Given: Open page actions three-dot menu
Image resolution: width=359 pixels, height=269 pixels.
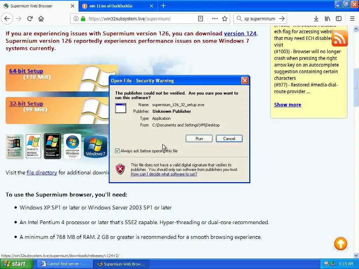Looking at the screenshot, I should click(x=215, y=19).
